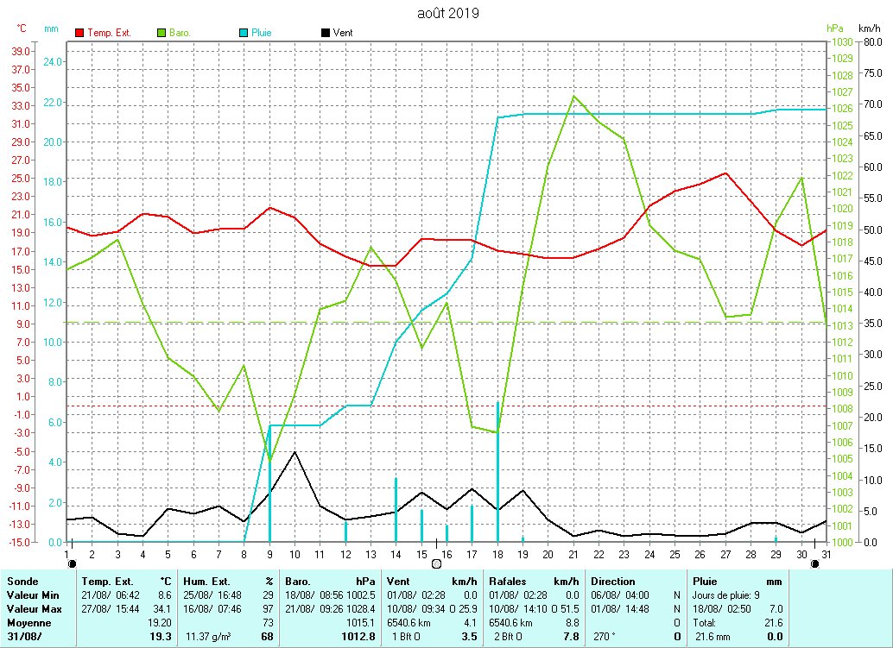Select the full moon icon near day 15
Image resolution: width=893 pixels, height=648 pixels.
pyautogui.click(x=436, y=563)
